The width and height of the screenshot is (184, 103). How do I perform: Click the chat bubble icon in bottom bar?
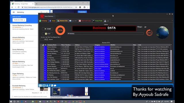click(55, 86)
